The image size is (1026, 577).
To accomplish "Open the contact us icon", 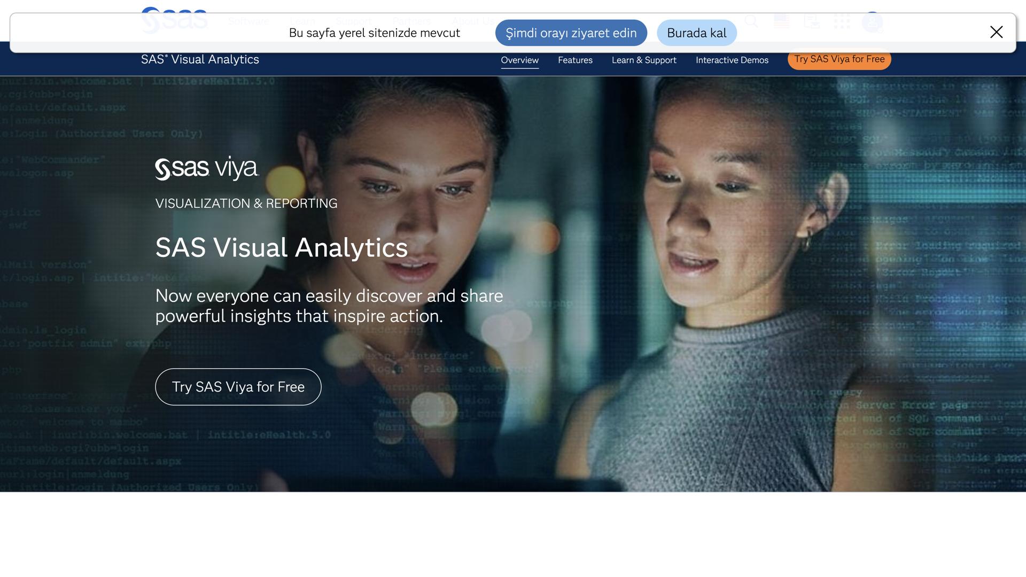I will (812, 21).
